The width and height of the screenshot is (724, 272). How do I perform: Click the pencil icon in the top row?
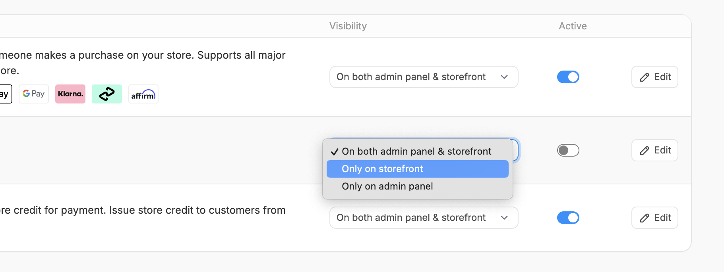pyautogui.click(x=645, y=77)
